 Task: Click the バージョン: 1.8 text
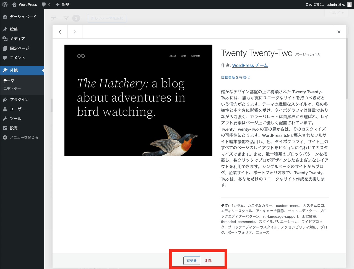pyautogui.click(x=308, y=55)
